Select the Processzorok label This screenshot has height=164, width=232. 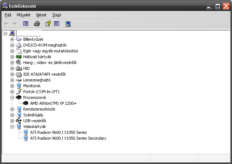(35, 97)
